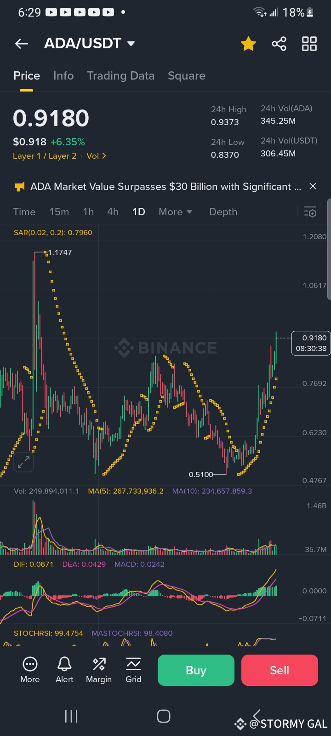Tap the back arrow icon
Image resolution: width=331 pixels, height=736 pixels.
point(22,44)
